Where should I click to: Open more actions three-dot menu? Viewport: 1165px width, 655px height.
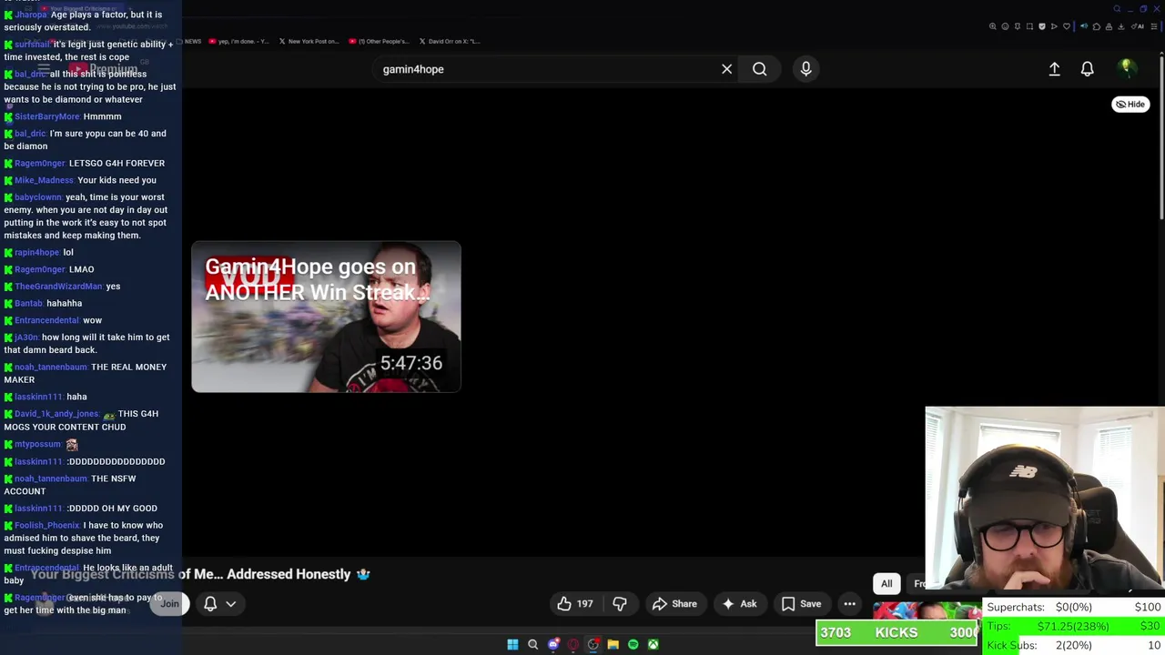click(x=849, y=603)
